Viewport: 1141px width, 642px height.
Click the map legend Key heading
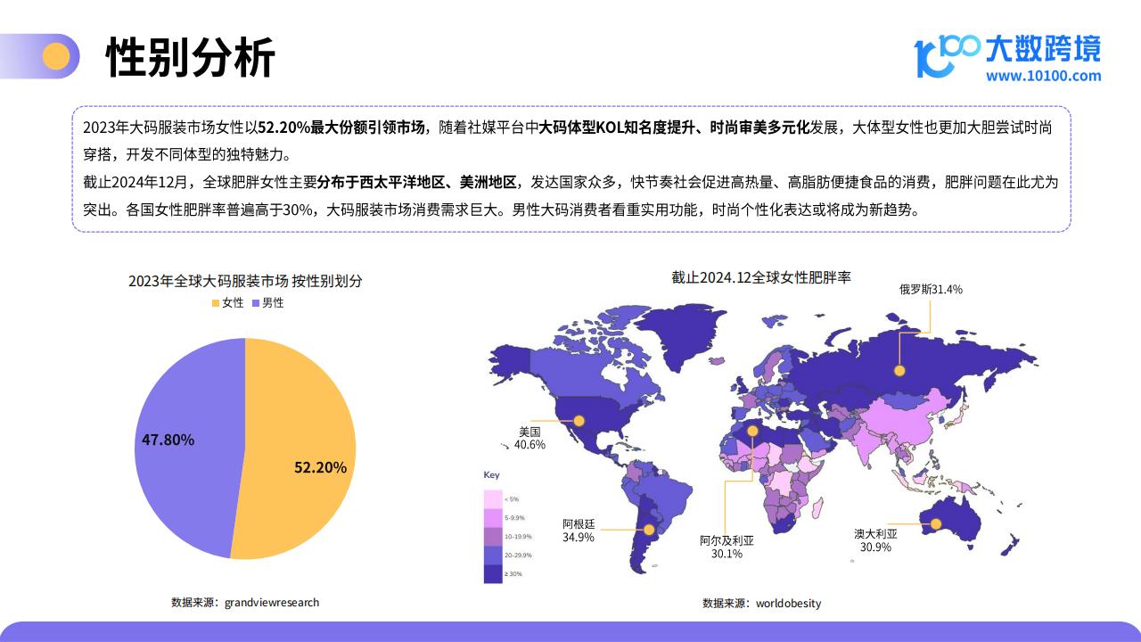click(491, 475)
